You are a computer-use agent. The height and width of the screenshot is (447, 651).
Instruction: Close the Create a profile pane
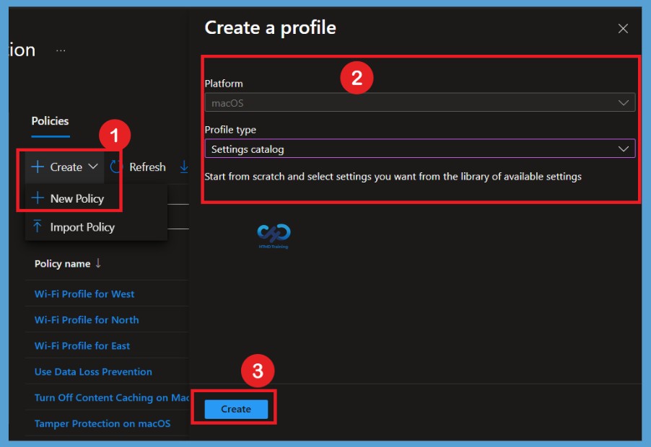[623, 29]
